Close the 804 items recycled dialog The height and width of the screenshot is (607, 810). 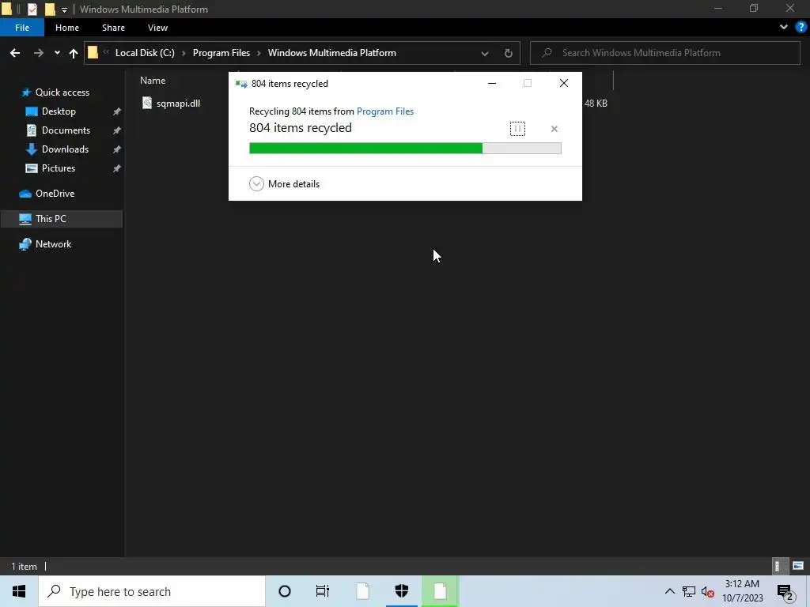click(563, 83)
